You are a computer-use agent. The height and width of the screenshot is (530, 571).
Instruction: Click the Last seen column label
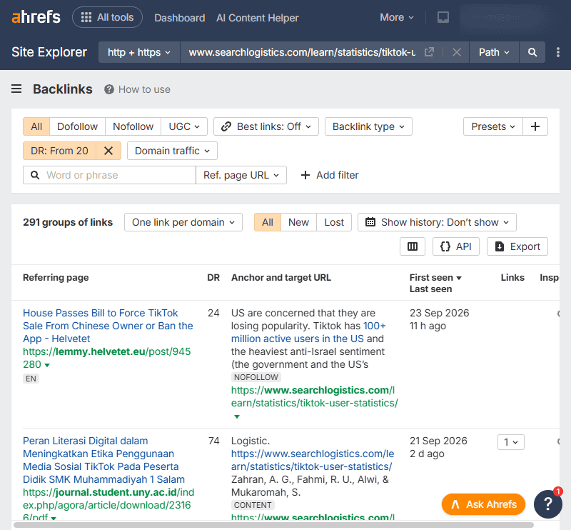click(430, 289)
